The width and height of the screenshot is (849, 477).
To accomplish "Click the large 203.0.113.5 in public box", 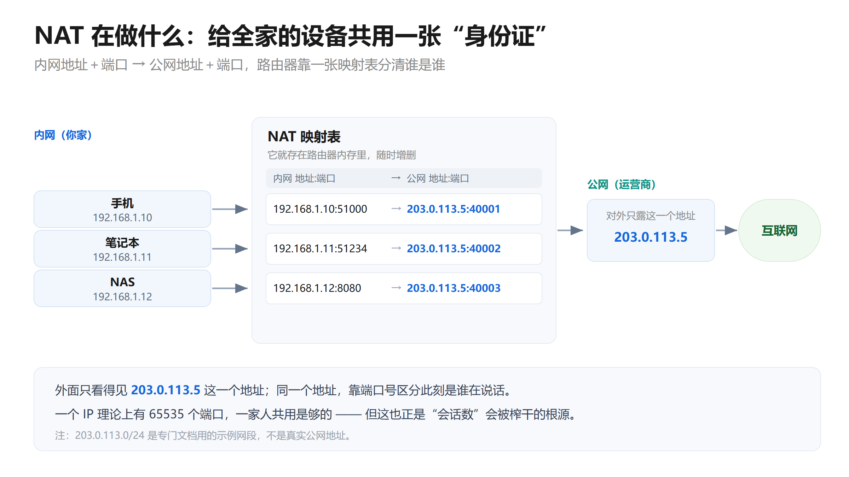I will [x=651, y=237].
